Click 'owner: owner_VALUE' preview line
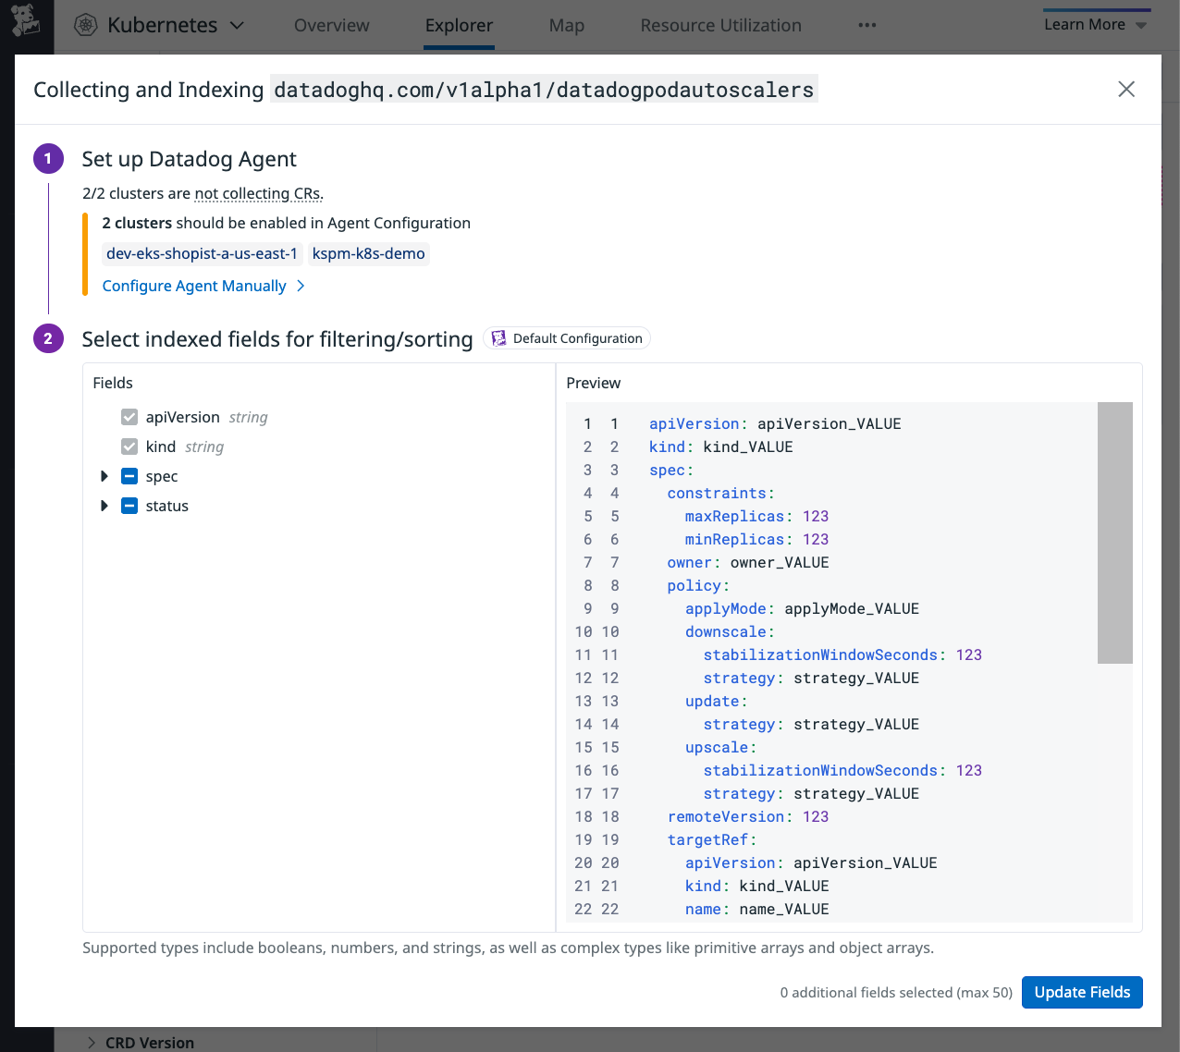This screenshot has height=1052, width=1180. (748, 562)
